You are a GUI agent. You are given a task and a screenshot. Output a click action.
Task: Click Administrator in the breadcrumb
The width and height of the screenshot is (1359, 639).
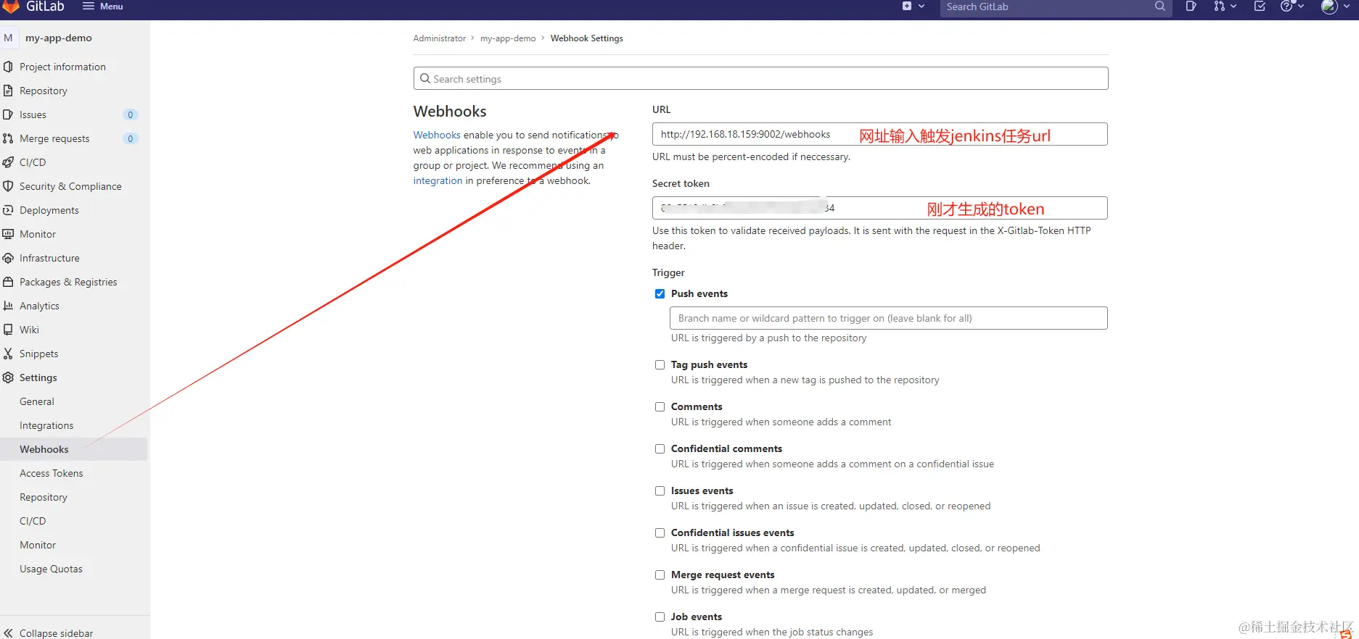coord(440,38)
